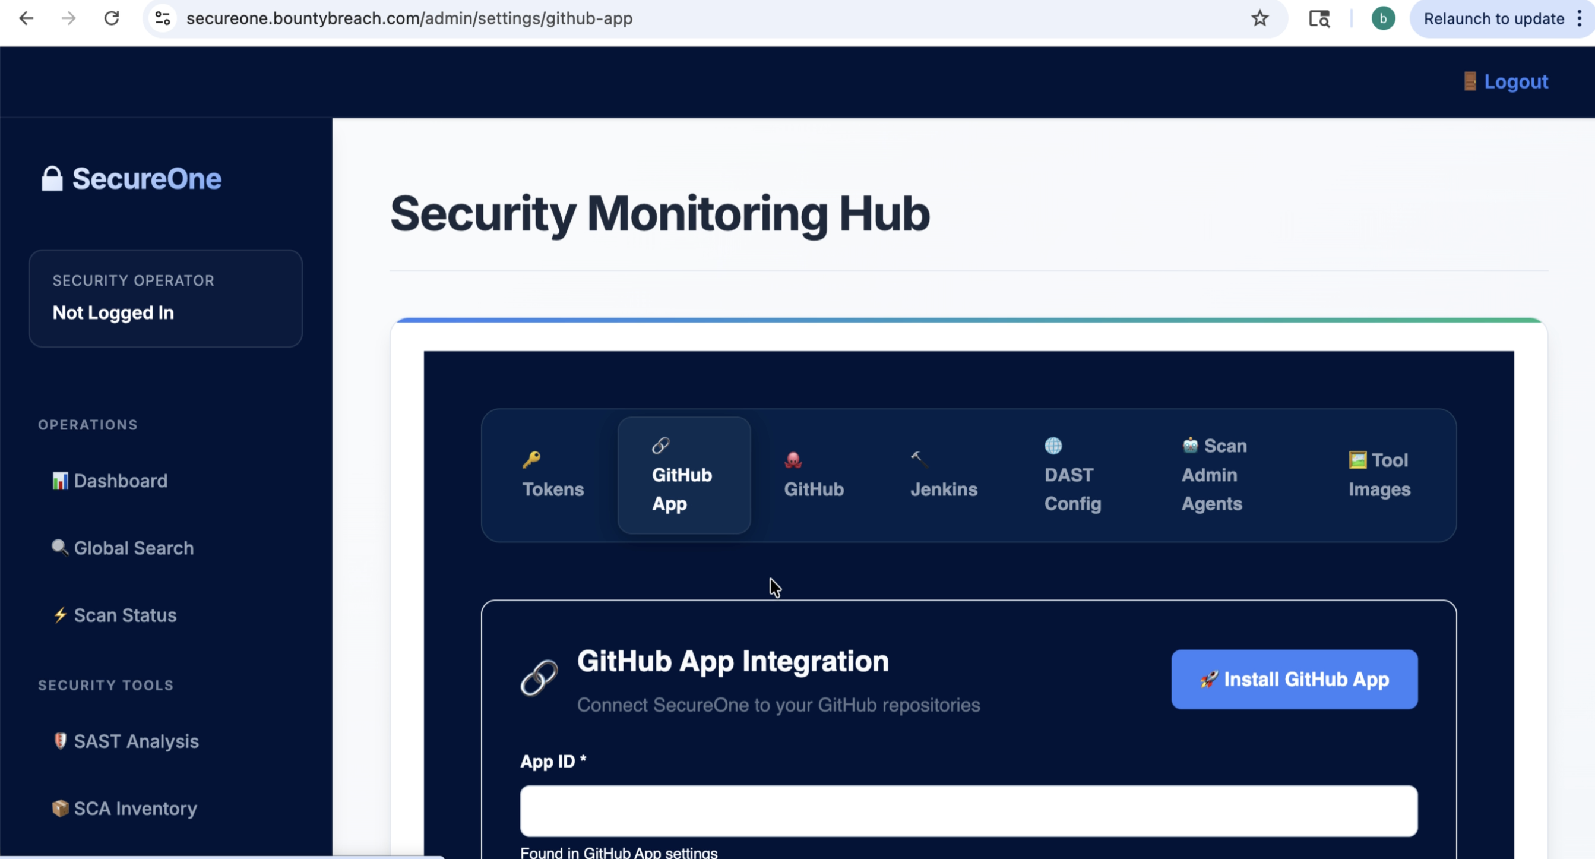1595x859 pixels.
Task: Open the Scan Admin Agents tab
Action: coord(1214,475)
